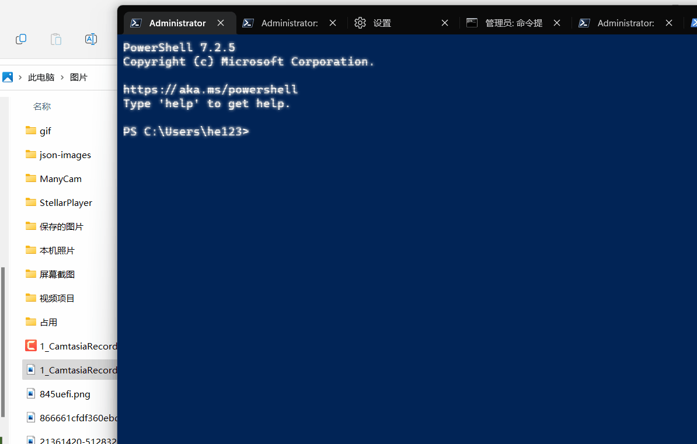Click the image icon next to 845uefi.png

point(30,393)
